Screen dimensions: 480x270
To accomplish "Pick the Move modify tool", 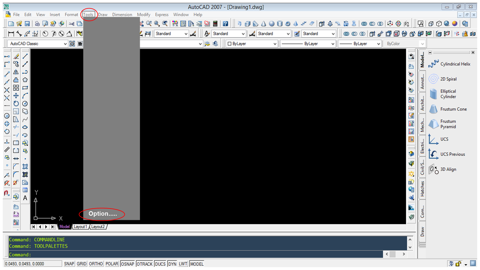I will [16, 95].
